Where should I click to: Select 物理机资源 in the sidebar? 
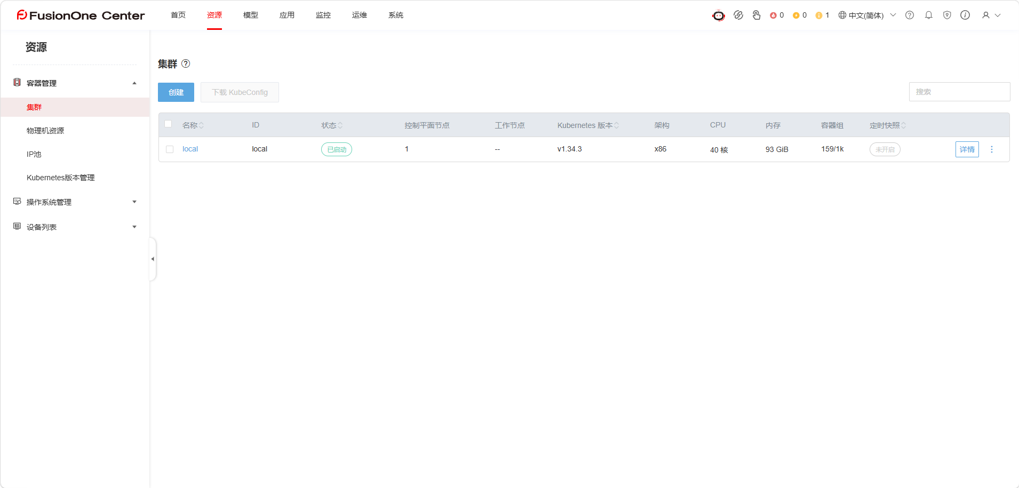coord(45,131)
